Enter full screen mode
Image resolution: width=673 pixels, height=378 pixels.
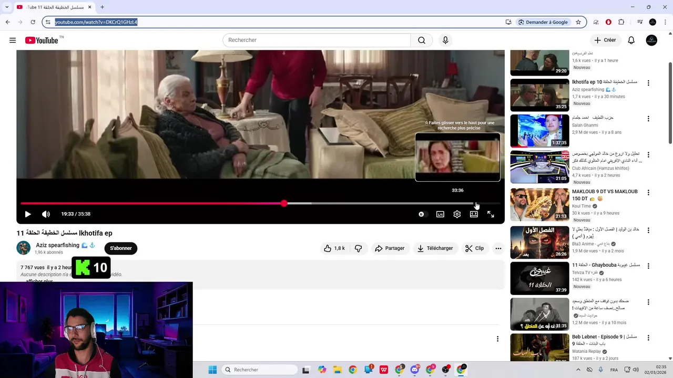coord(491,214)
